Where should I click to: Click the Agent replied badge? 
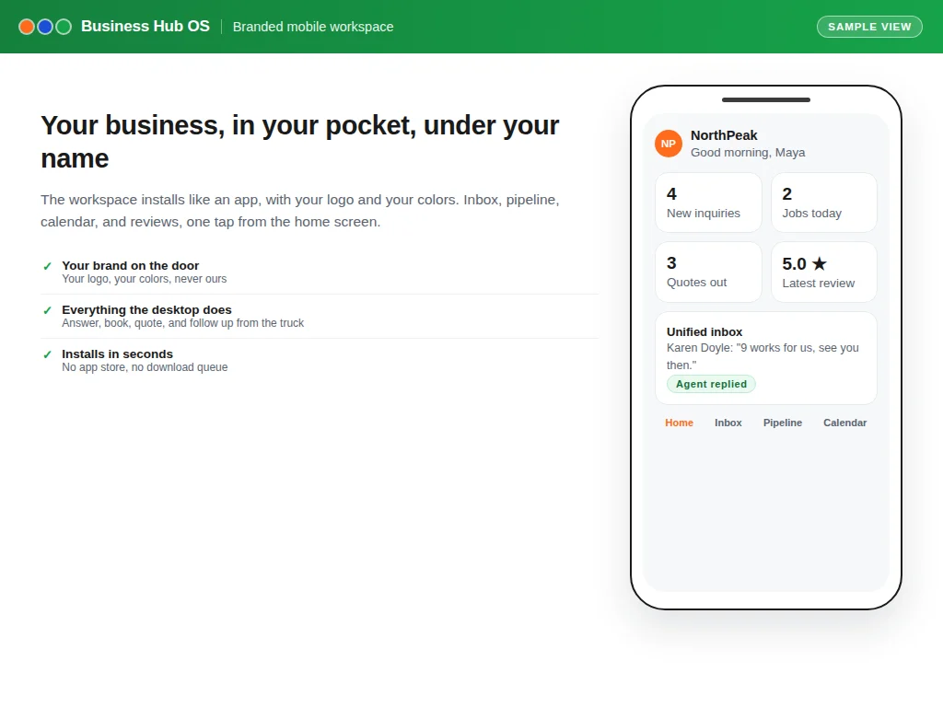click(x=711, y=384)
